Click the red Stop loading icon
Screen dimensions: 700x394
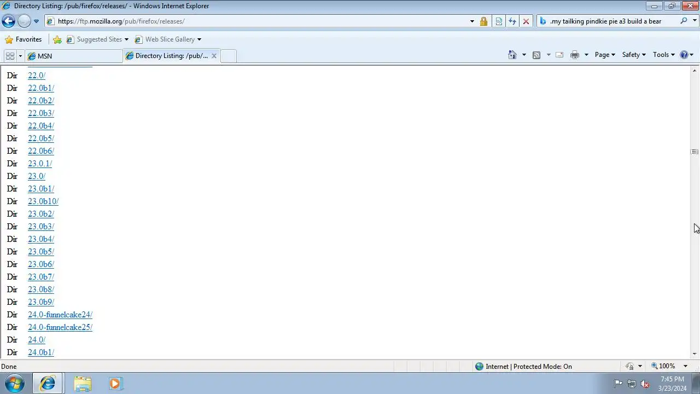(526, 21)
